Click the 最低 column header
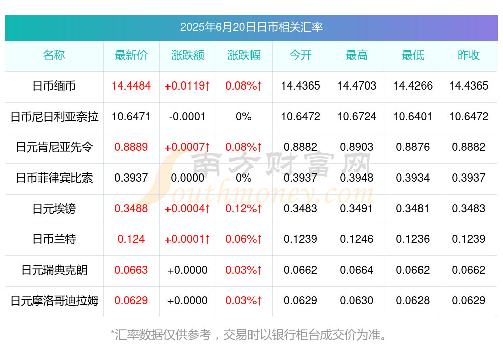 click(x=413, y=55)
